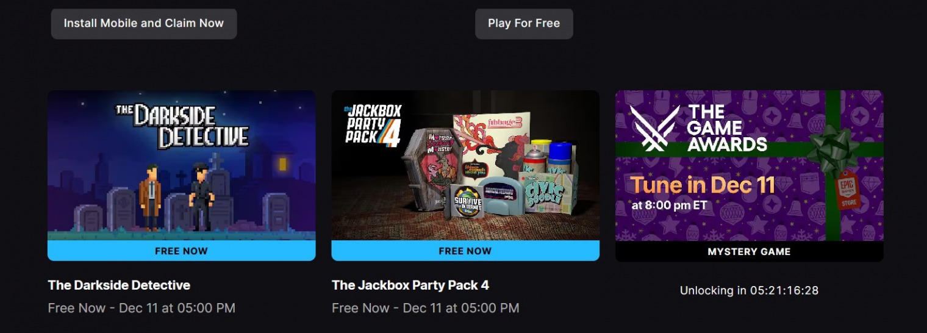Click the Play For Free button
This screenshot has width=927, height=333.
click(x=524, y=24)
